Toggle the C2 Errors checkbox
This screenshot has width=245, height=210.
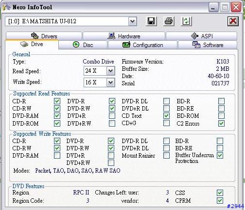(x=221, y=124)
